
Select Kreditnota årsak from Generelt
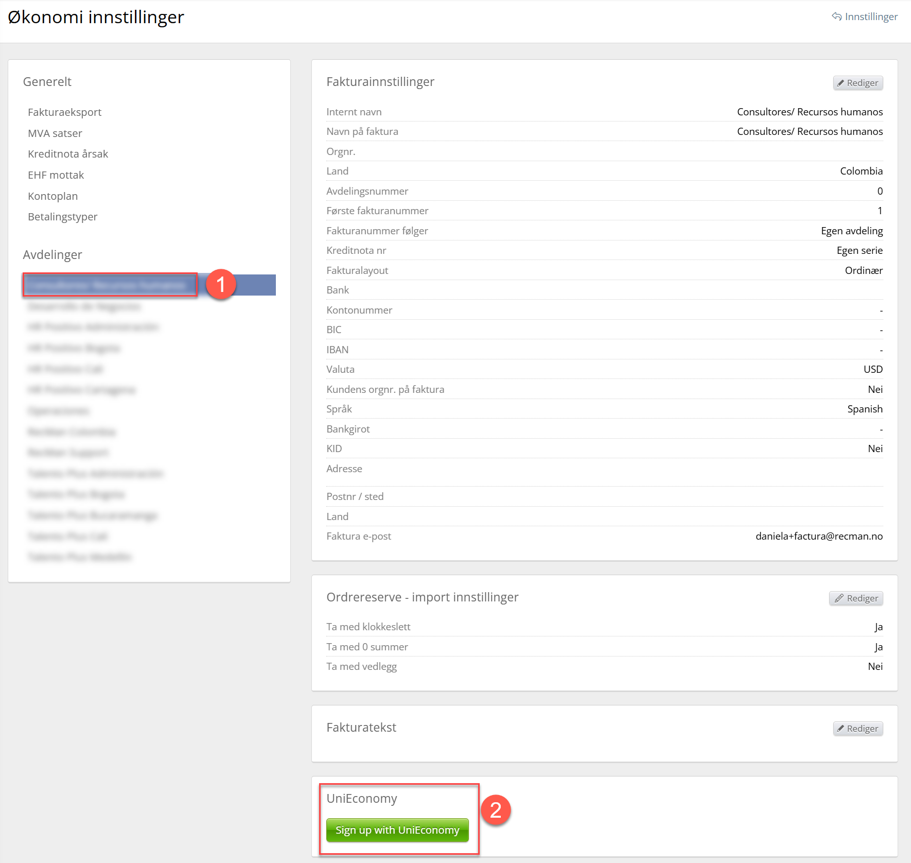[68, 154]
